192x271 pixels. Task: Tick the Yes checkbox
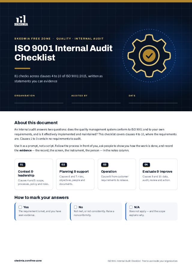coord(20,207)
